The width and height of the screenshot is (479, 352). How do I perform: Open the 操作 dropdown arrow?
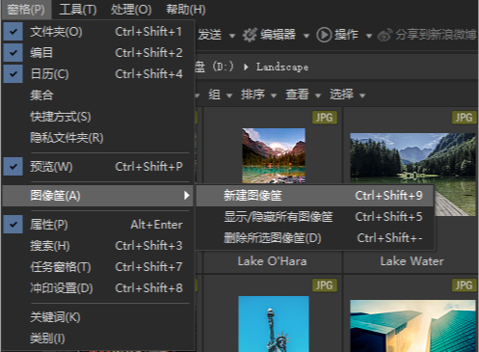(369, 36)
